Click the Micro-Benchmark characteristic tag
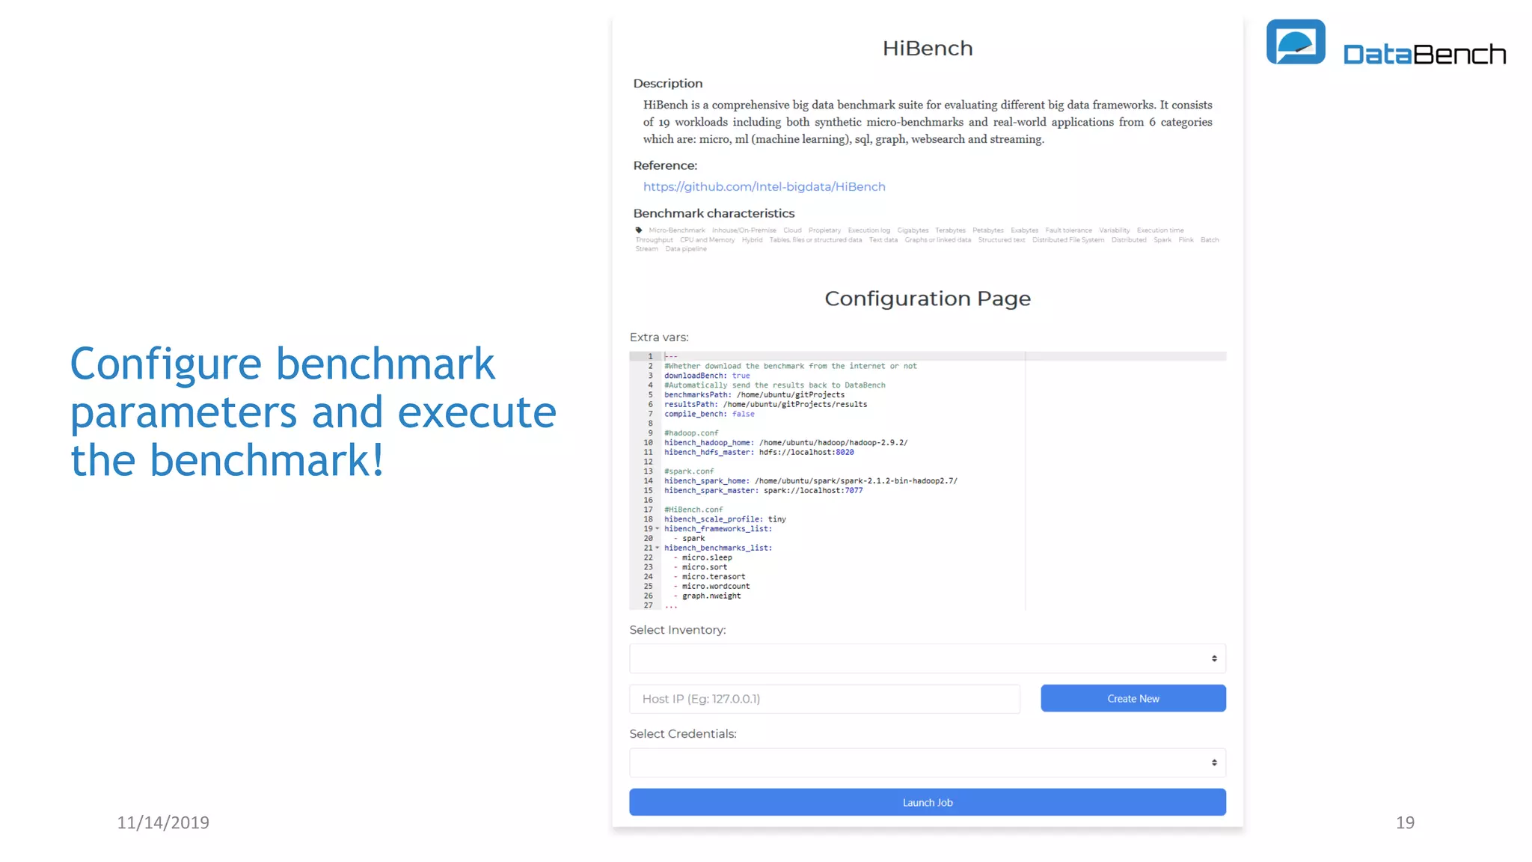The width and height of the screenshot is (1532, 862). click(677, 230)
